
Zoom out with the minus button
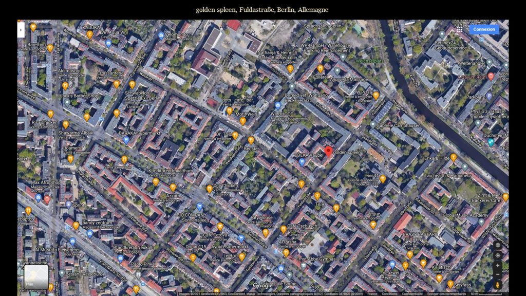(x=497, y=275)
